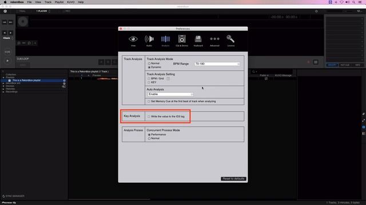366x205 pixels.
Task: Click the macOS Spotlight search icon
Action: pos(353,2)
